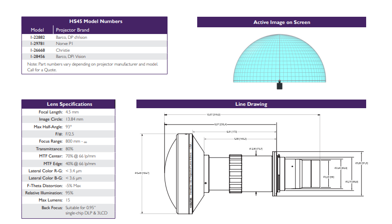The height and width of the screenshot is (224, 392).
Task: Click the Active Image on Screen heading
Action: tap(282, 22)
